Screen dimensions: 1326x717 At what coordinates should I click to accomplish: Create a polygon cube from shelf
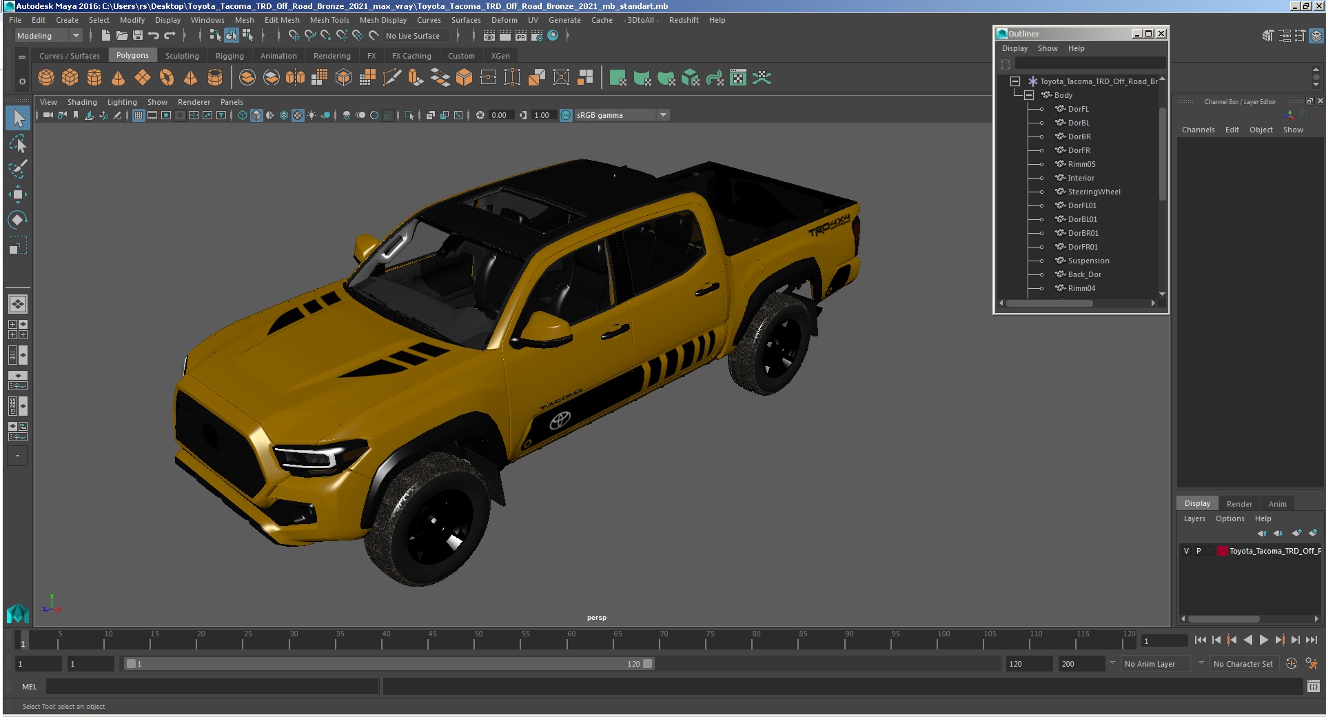tap(70, 78)
